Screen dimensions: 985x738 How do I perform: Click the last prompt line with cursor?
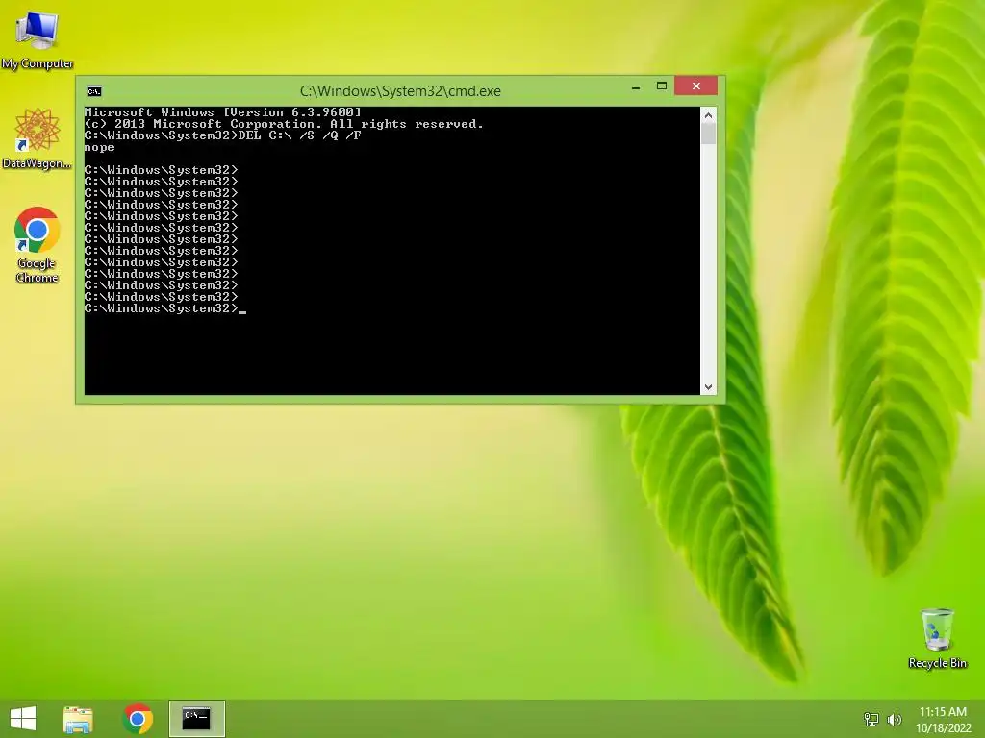pos(165,308)
